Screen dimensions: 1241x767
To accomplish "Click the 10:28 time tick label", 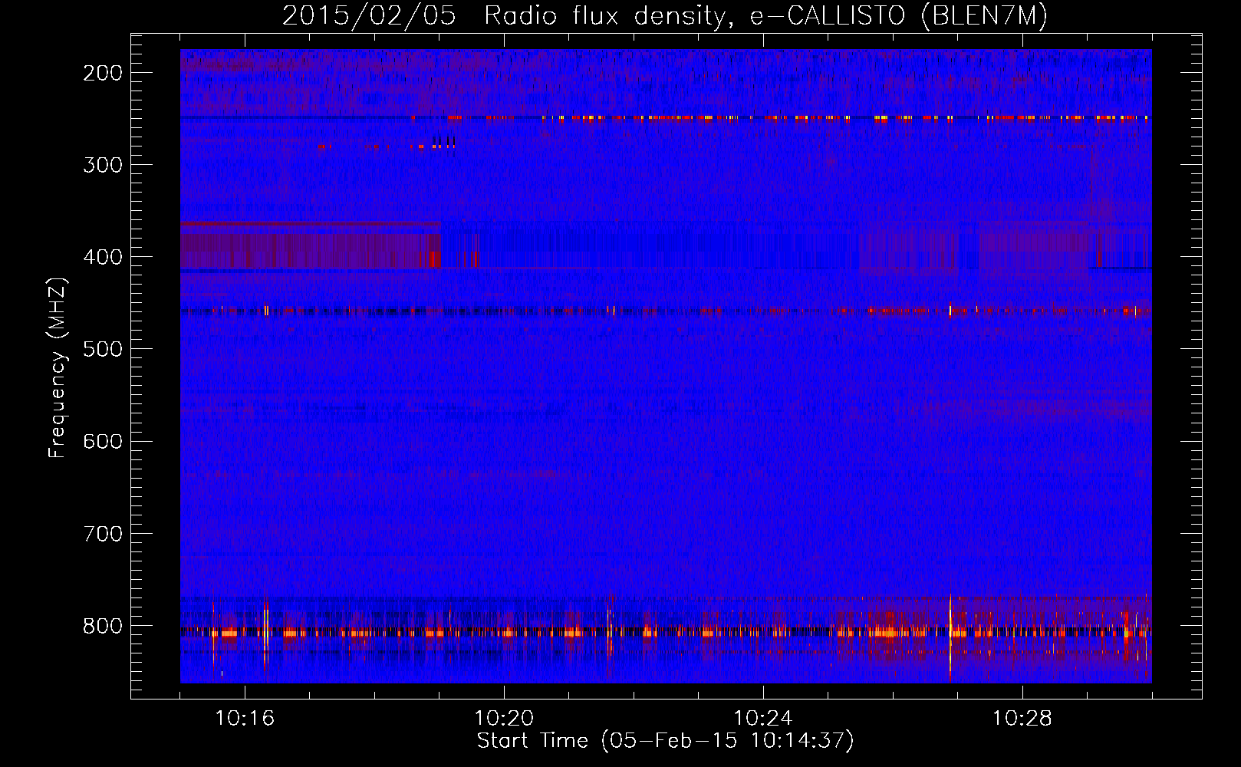I will [1022, 719].
